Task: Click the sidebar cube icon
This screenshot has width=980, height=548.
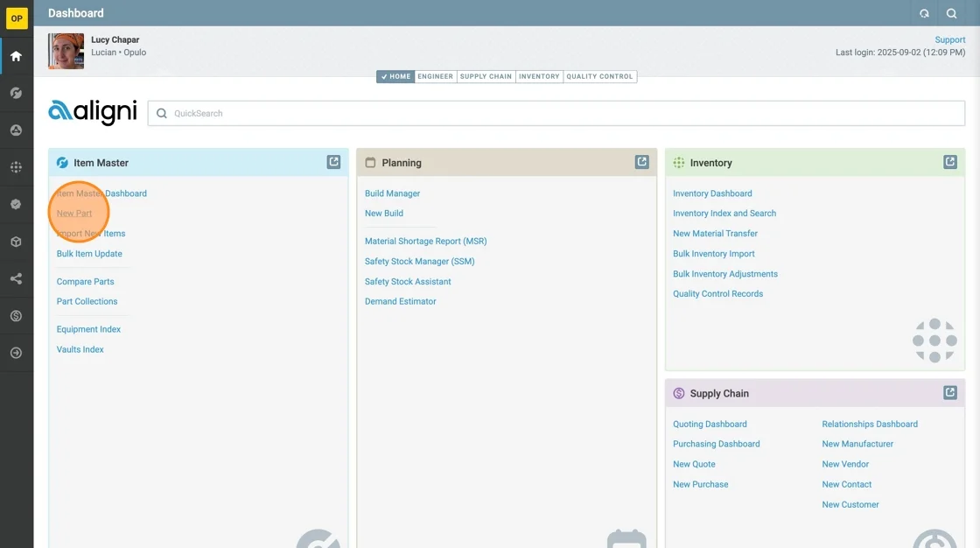Action: [x=16, y=242]
